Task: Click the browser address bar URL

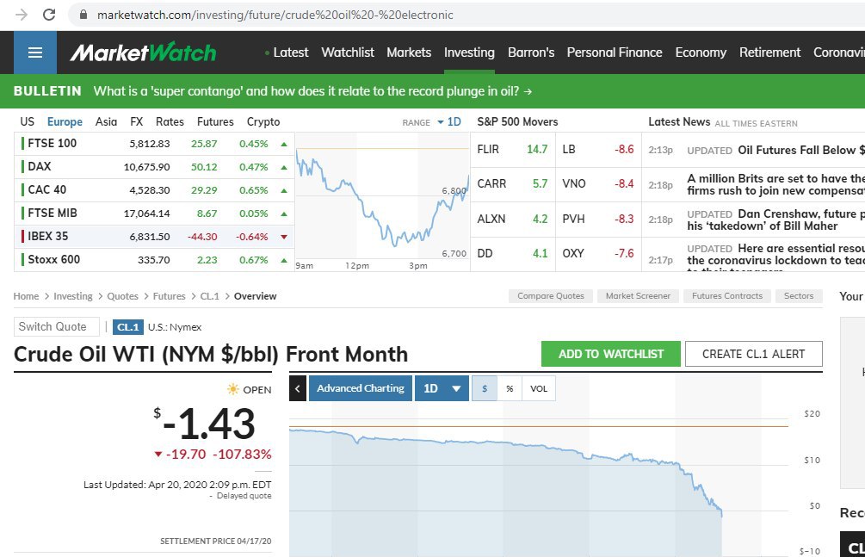Action: pyautogui.click(x=275, y=15)
